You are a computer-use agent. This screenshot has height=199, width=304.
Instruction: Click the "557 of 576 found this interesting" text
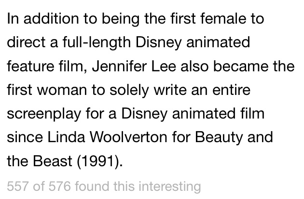[104, 186]
